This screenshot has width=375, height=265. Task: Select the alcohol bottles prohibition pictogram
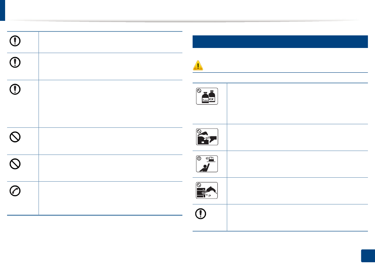point(207,96)
